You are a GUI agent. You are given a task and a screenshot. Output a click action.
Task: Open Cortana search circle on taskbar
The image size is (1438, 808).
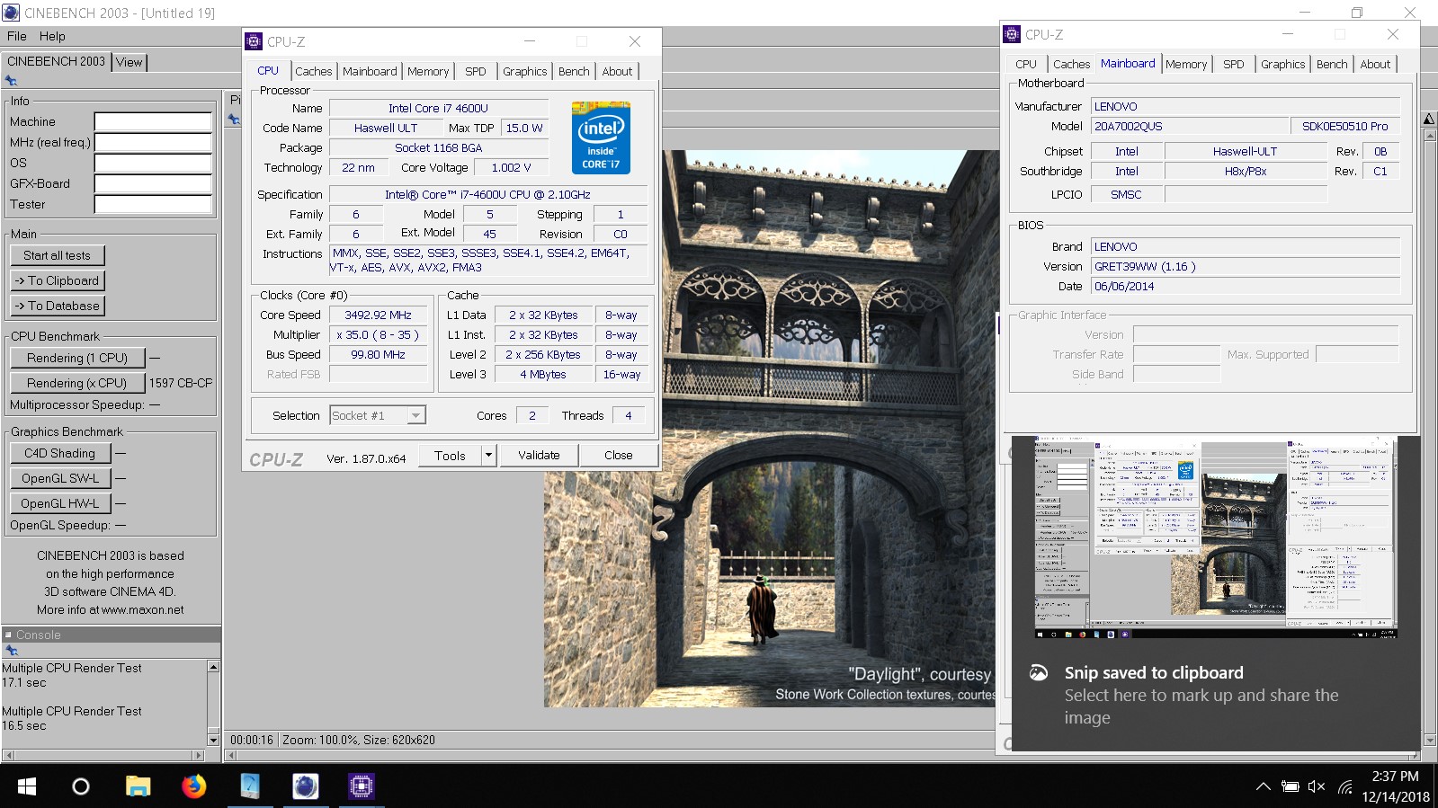[x=81, y=786]
